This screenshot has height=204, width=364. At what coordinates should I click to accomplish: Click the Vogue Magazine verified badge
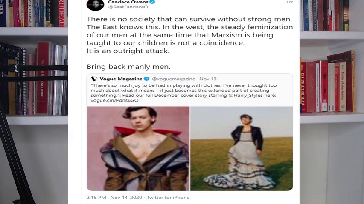146,79
